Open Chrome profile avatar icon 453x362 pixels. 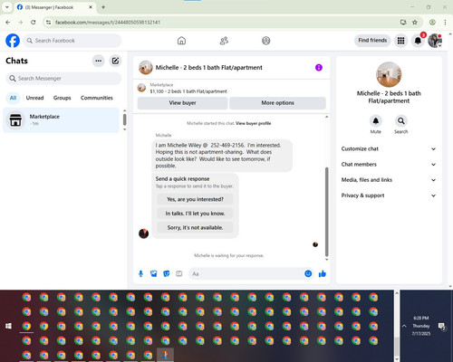click(x=432, y=23)
